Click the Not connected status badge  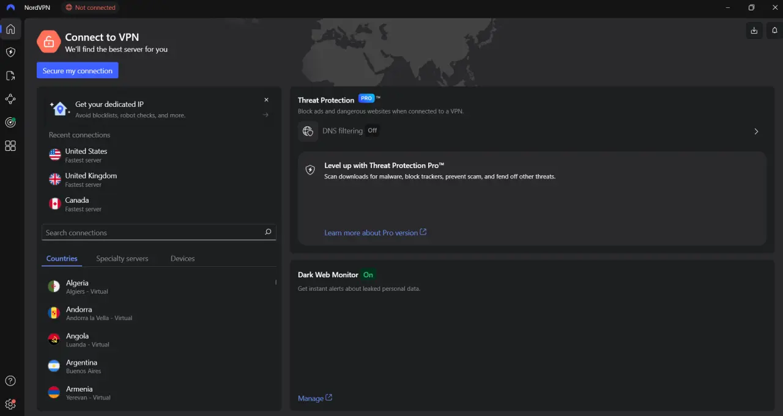pyautogui.click(x=91, y=7)
